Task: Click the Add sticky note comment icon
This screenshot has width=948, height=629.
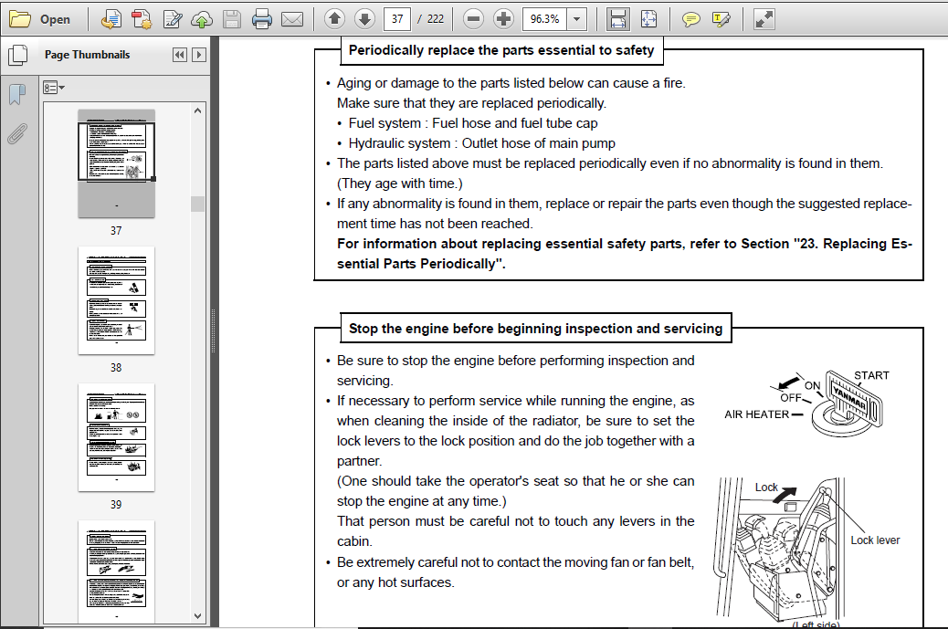Action: [691, 19]
